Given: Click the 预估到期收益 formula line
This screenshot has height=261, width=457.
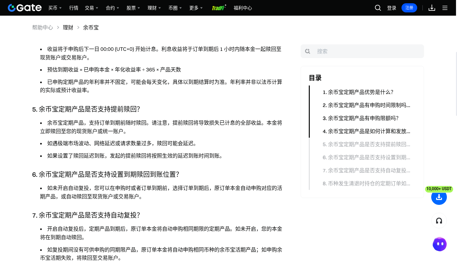Looking at the screenshot, I should click(x=114, y=69).
